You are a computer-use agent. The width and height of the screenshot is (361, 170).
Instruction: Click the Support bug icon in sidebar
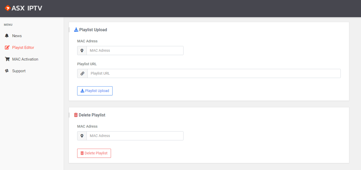click(7, 71)
